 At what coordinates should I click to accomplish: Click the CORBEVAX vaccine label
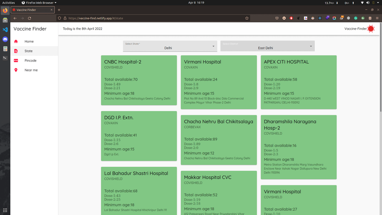(192, 127)
